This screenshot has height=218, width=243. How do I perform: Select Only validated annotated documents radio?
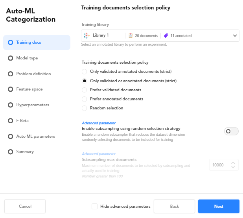click(x=84, y=72)
